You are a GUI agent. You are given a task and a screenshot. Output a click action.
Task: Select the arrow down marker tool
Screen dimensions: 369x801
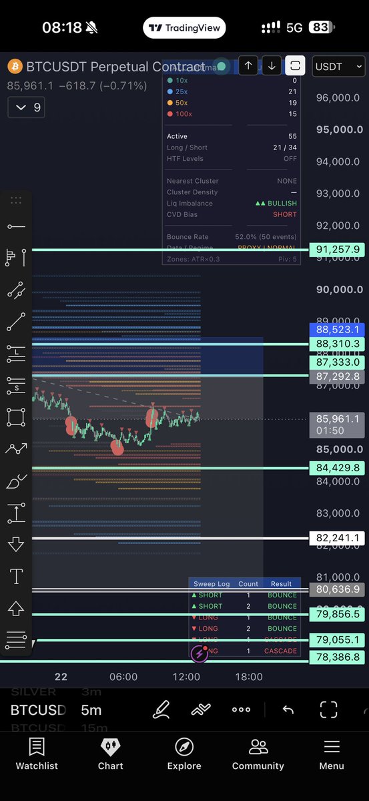[16, 544]
